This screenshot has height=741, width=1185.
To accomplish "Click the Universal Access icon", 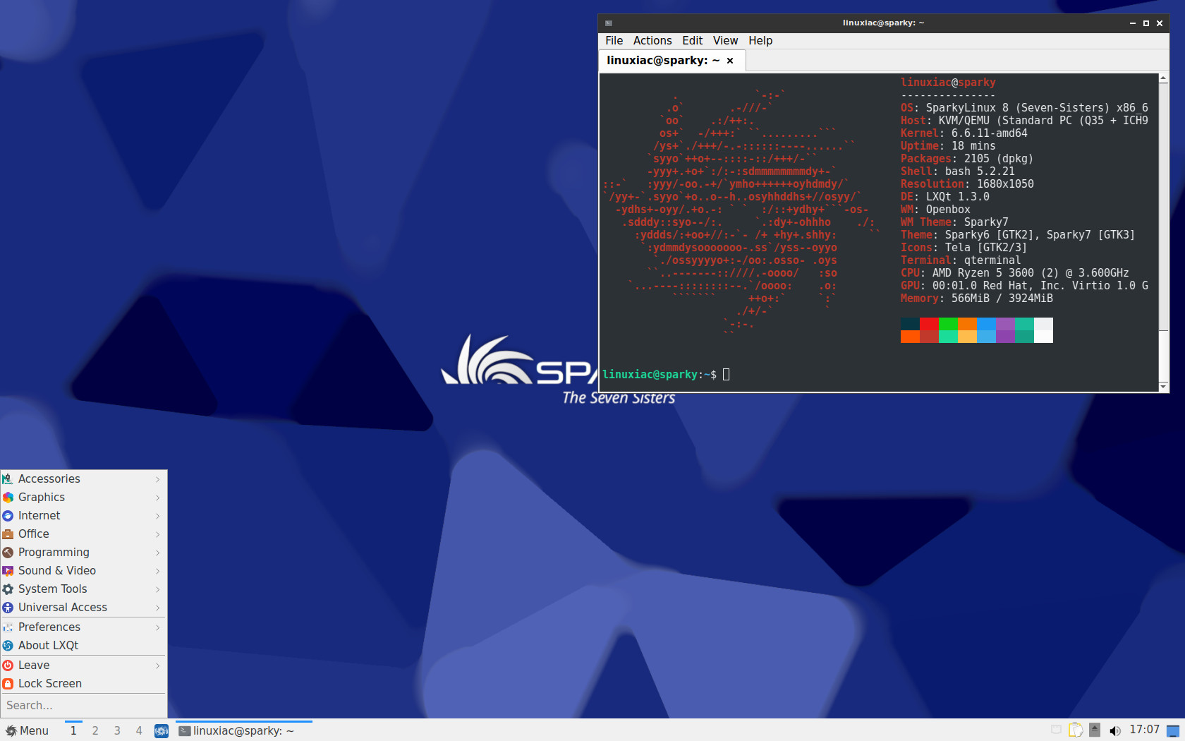I will (x=8, y=607).
